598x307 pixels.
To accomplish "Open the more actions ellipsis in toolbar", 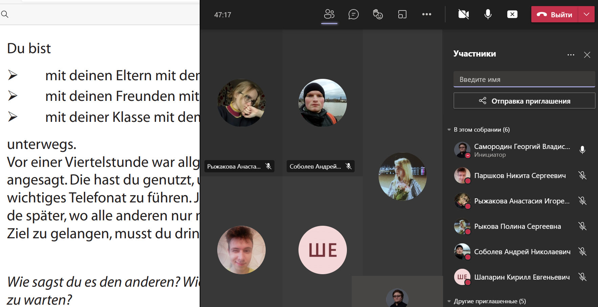I will point(426,14).
